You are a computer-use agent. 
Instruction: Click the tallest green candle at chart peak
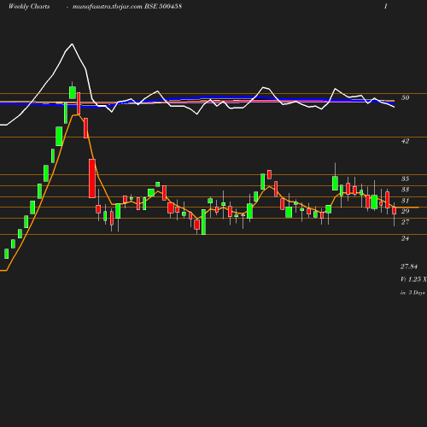73,92
